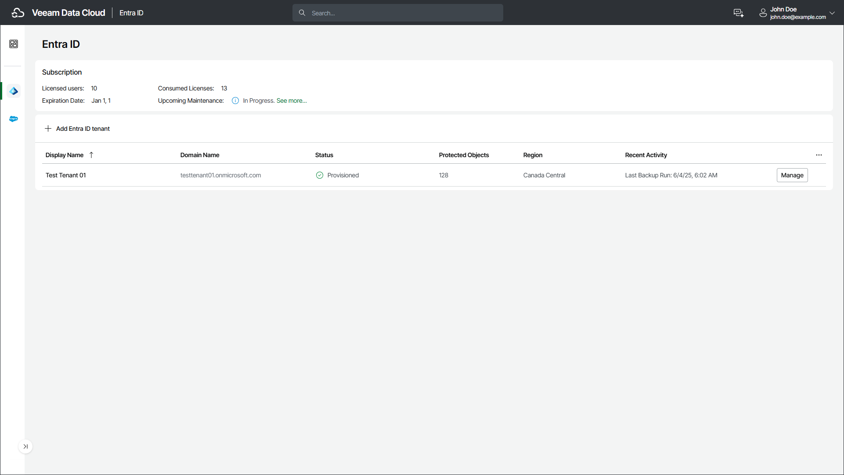Click the green Provisioned status checkmark
The width and height of the screenshot is (844, 475).
click(x=320, y=175)
